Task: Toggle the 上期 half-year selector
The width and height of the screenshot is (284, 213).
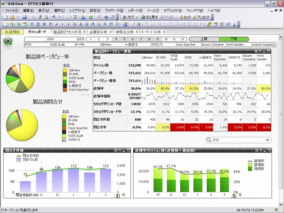Action: click(x=204, y=39)
